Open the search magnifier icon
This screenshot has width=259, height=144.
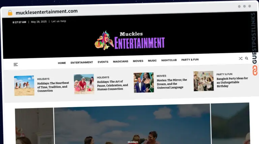(247, 58)
